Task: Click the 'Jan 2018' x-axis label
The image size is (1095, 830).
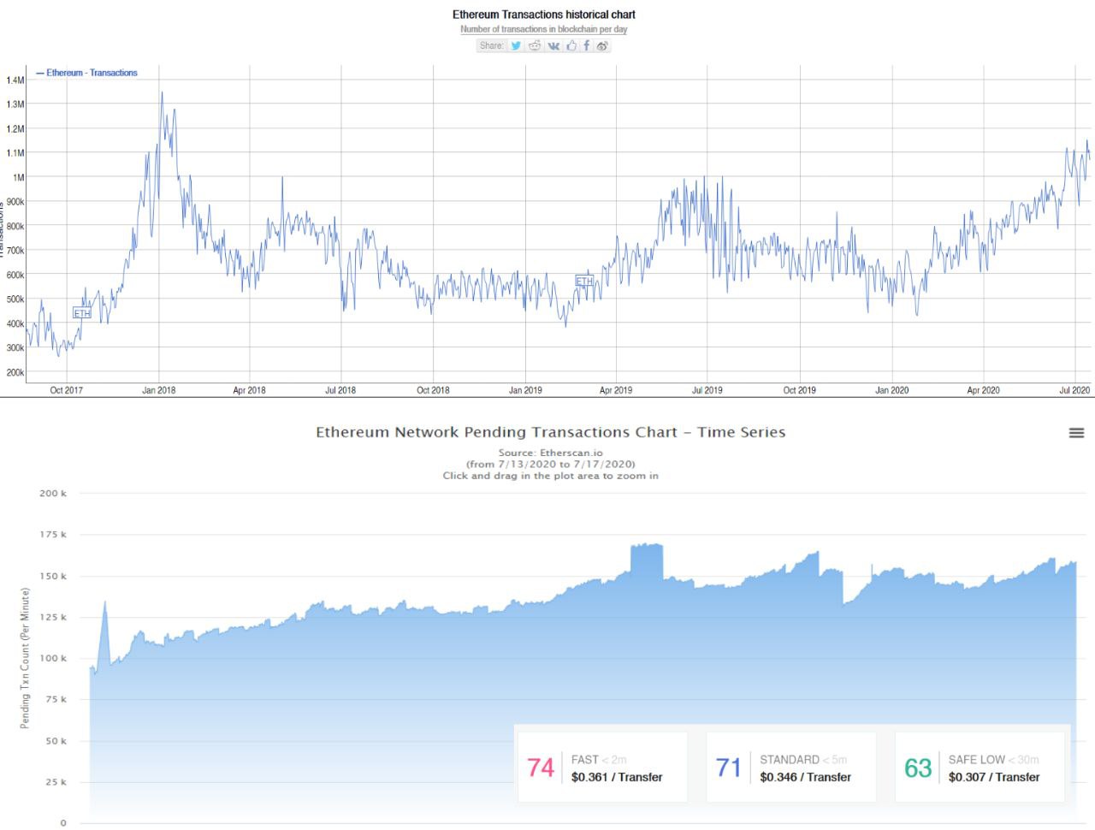Action: click(158, 390)
